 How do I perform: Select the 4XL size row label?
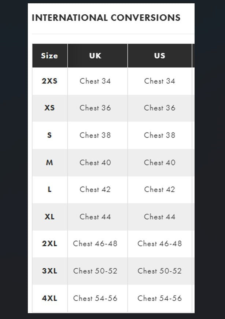click(x=49, y=298)
